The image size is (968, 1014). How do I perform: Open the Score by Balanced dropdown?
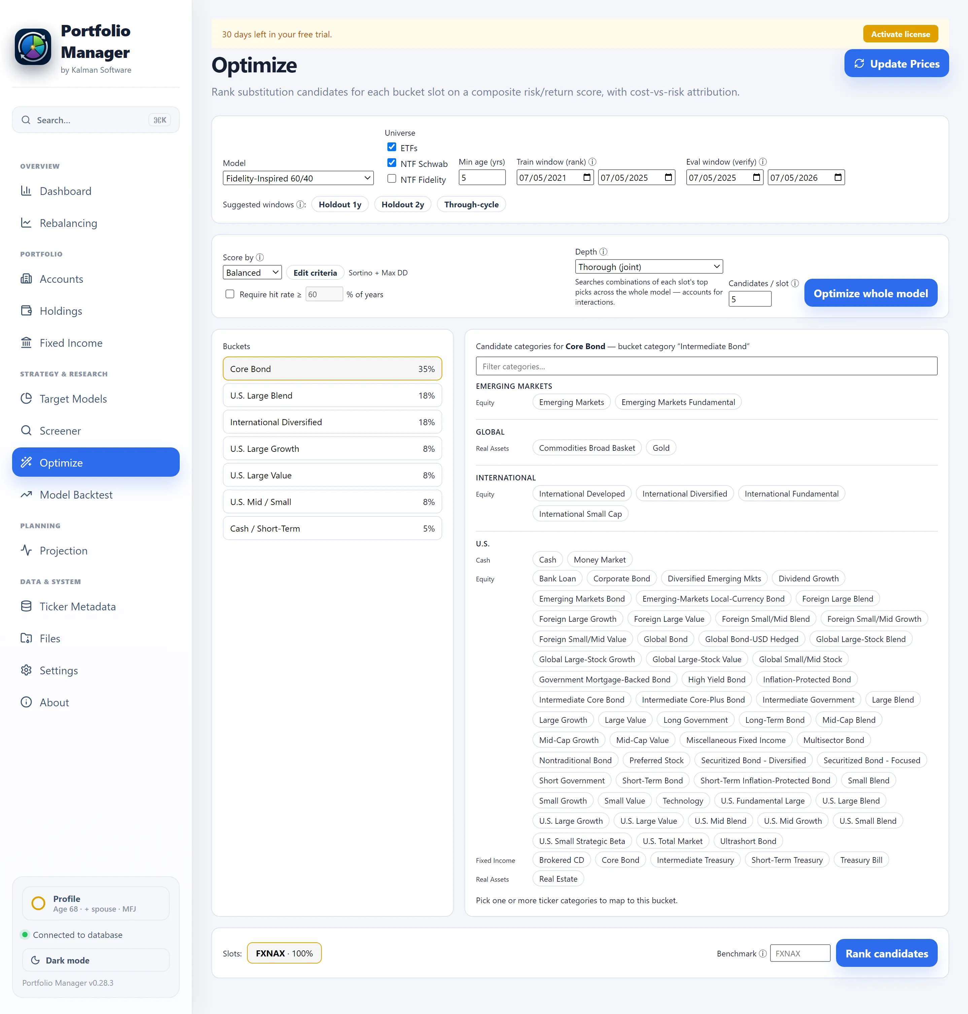(252, 272)
